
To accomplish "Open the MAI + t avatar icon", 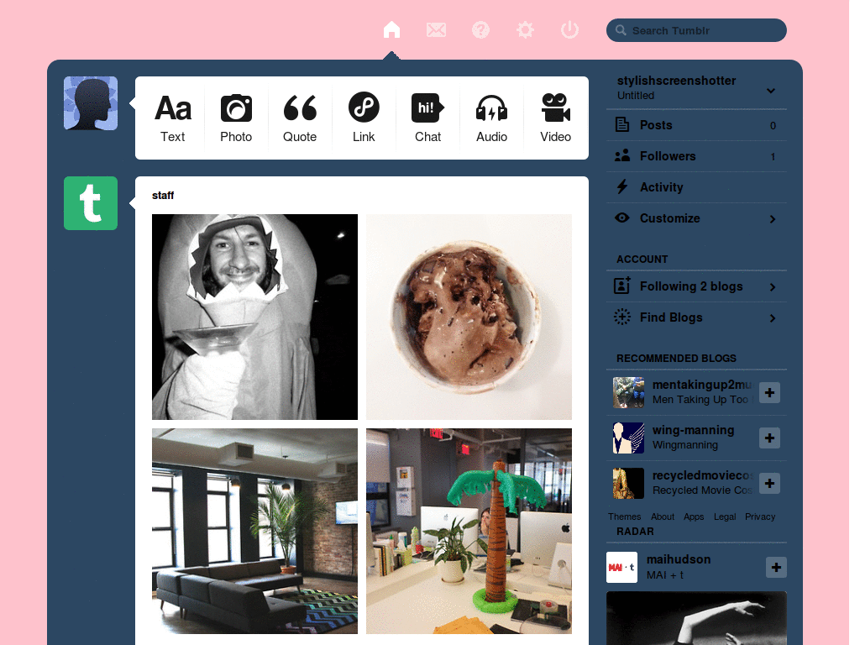I will (x=622, y=567).
